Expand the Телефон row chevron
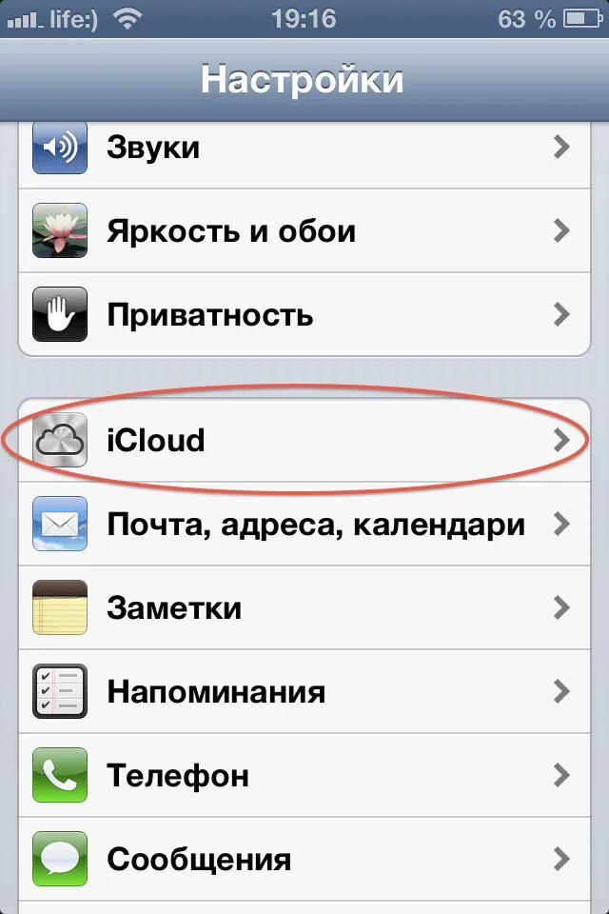Image resolution: width=609 pixels, height=914 pixels. 561,775
